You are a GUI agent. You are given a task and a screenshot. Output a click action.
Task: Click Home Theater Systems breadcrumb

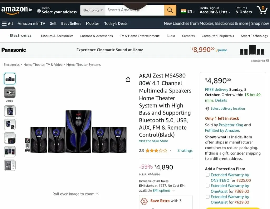click(x=84, y=65)
